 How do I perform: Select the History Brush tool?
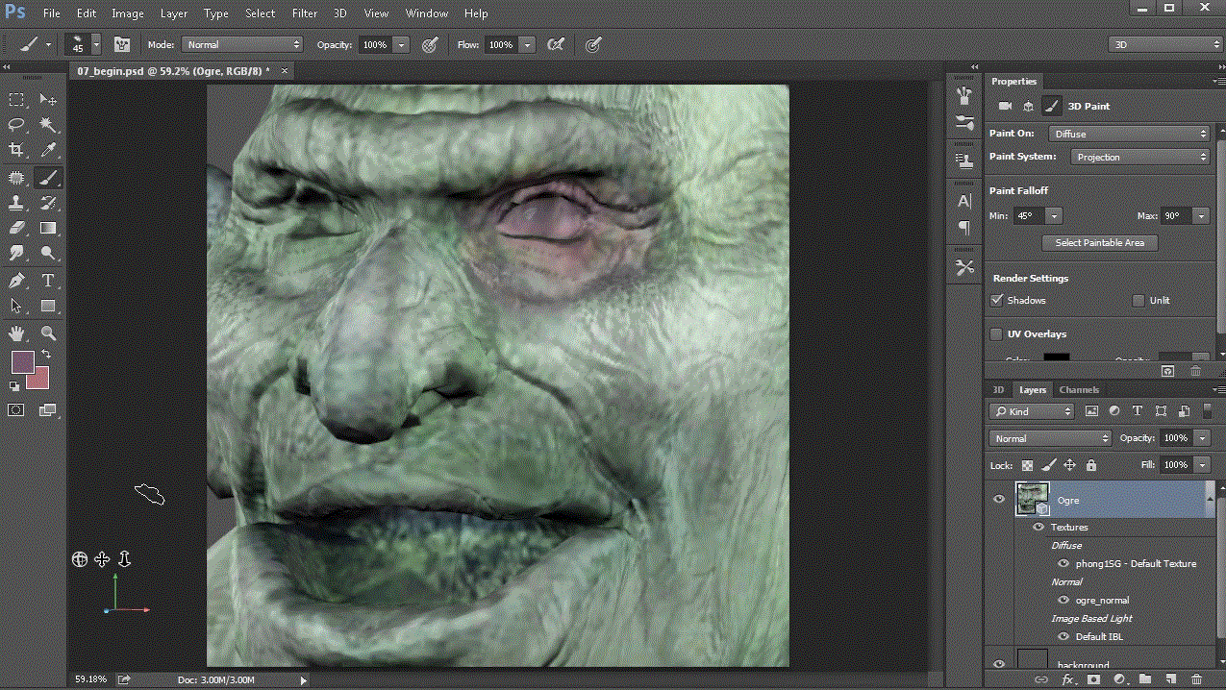(x=48, y=203)
